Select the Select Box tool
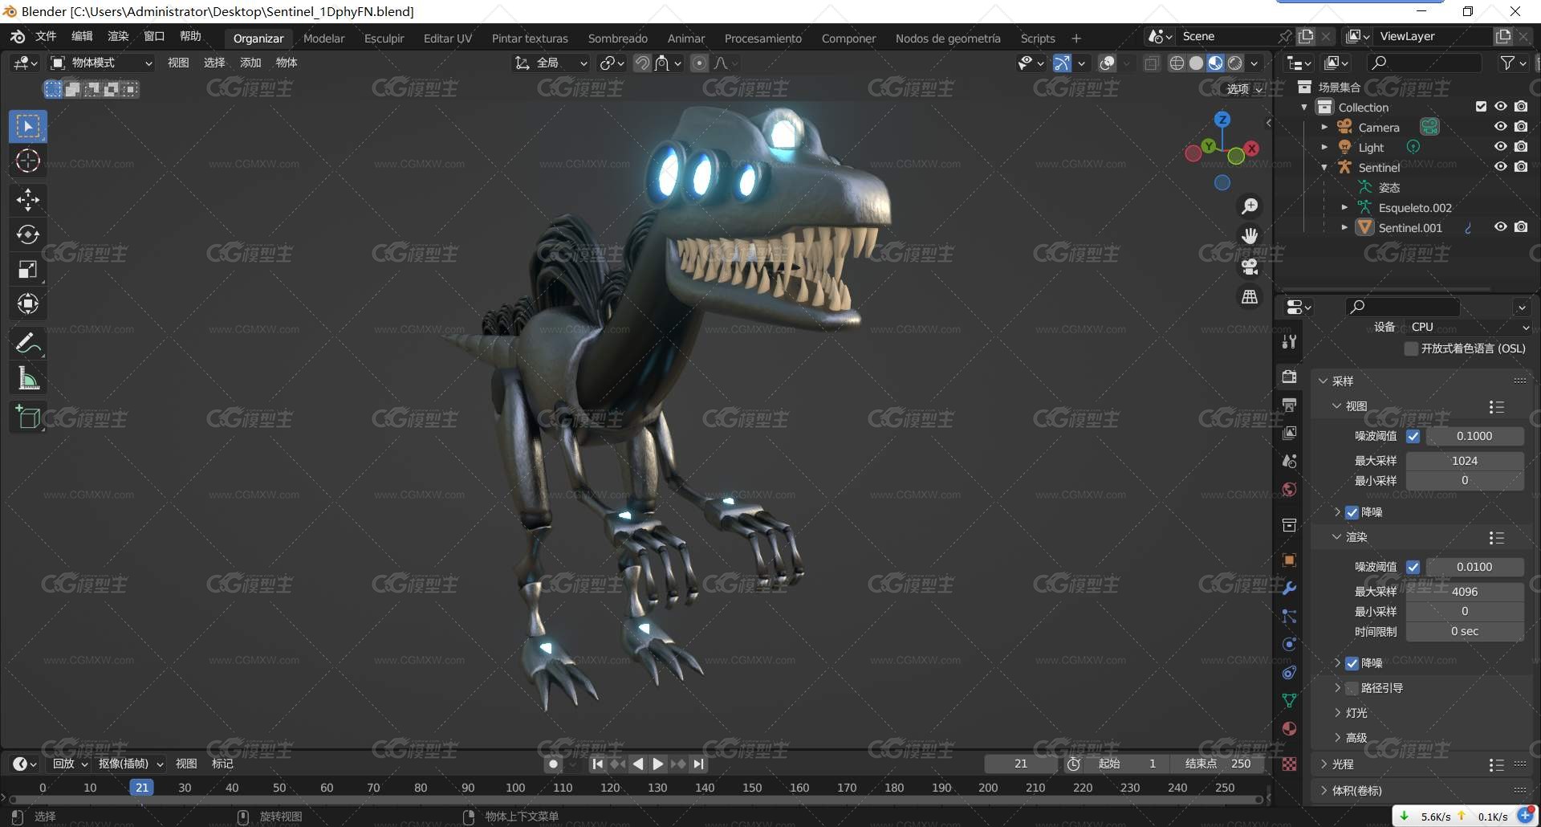The image size is (1541, 827). click(x=28, y=127)
